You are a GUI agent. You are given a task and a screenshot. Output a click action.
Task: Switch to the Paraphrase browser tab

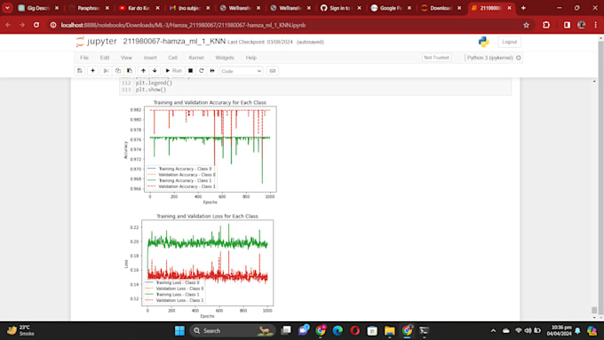pos(88,8)
